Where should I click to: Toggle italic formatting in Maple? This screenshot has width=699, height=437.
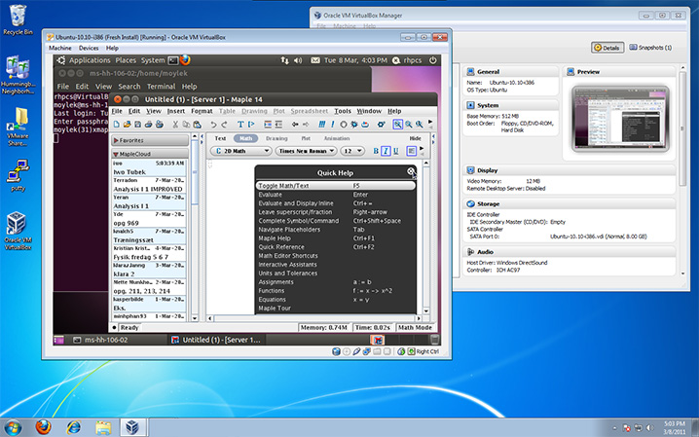[x=386, y=151]
